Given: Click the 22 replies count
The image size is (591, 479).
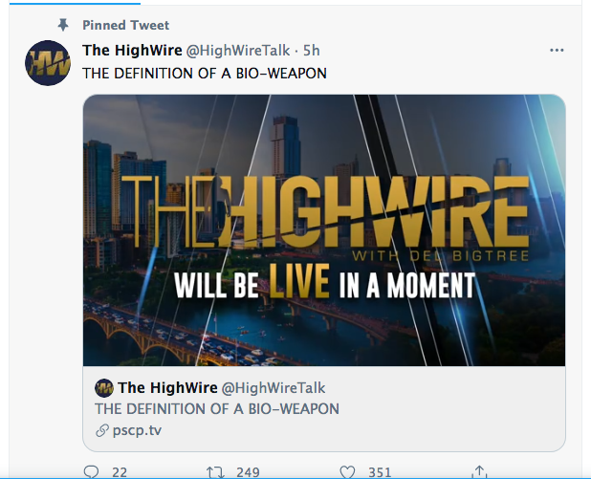Looking at the screenshot, I should click(120, 472).
